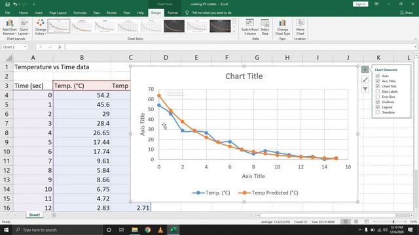Switch to the Insert tab

point(39,13)
